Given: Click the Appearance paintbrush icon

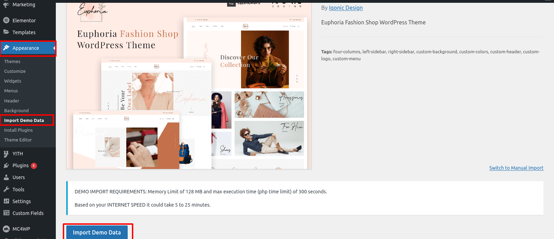Looking at the screenshot, I should tap(6, 48).
